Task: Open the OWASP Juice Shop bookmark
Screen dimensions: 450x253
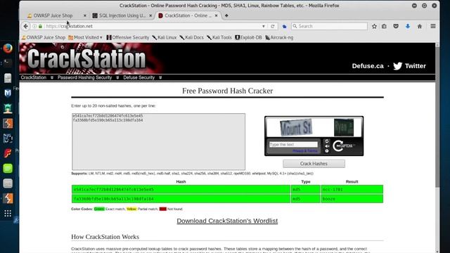Action: [x=44, y=37]
